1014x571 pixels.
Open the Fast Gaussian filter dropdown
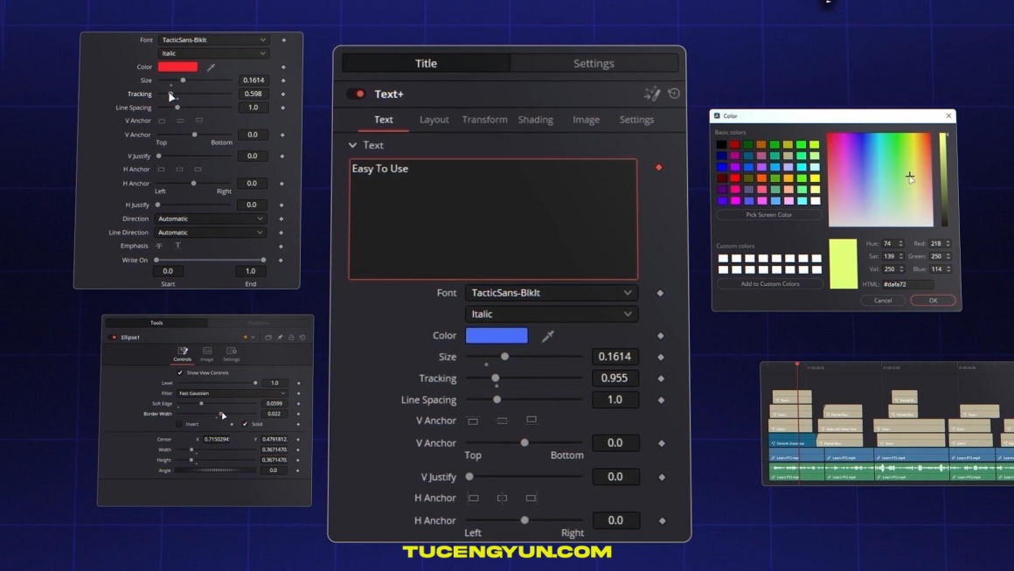click(232, 393)
